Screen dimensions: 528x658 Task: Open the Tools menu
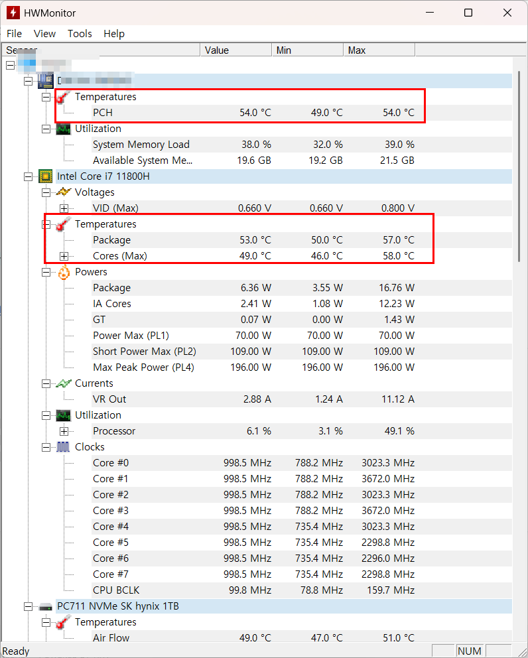click(80, 34)
